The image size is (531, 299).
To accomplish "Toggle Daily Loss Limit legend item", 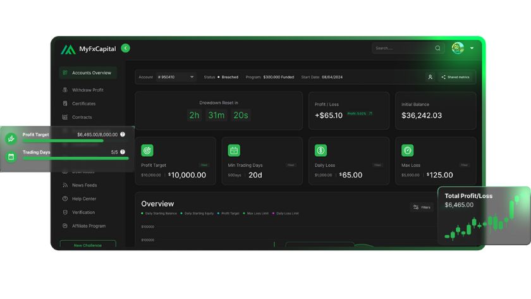I will tap(286, 213).
